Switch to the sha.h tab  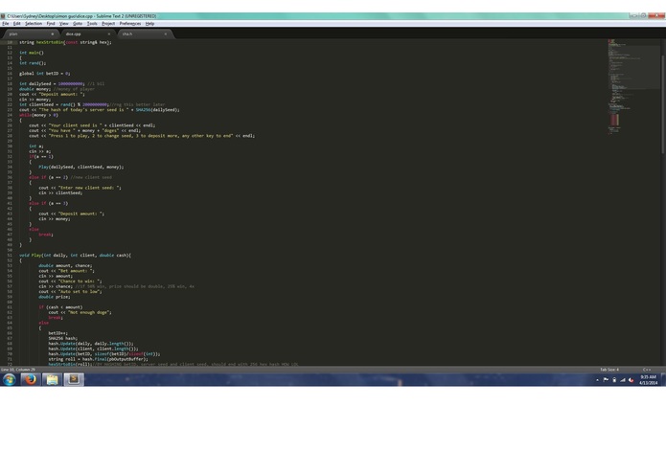[x=145, y=34]
